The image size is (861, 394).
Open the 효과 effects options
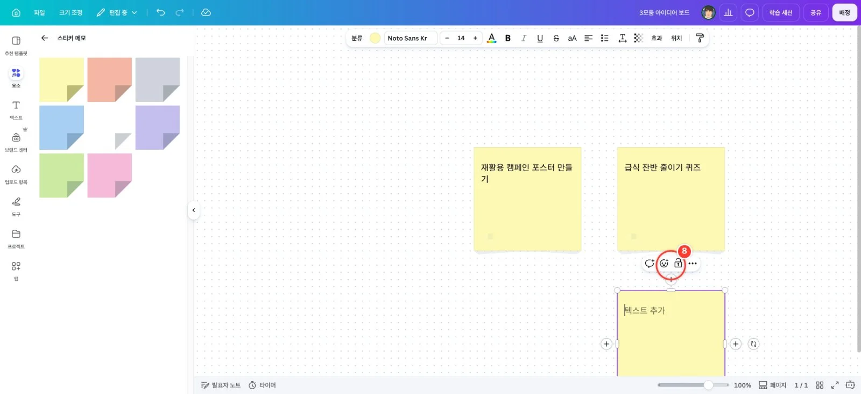pos(657,38)
